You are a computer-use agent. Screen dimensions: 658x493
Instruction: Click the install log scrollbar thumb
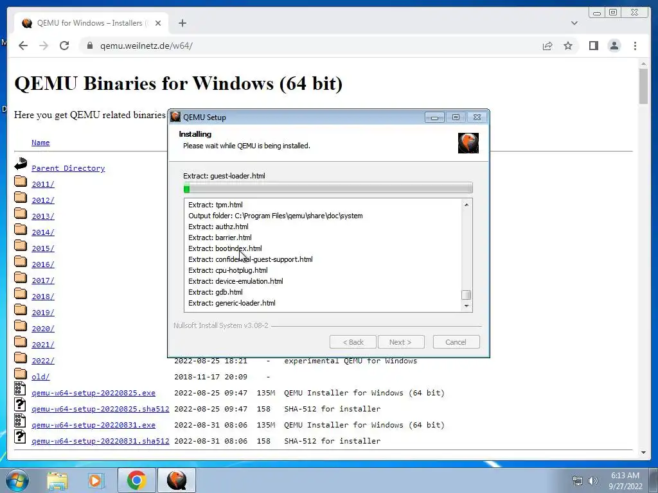click(x=467, y=295)
